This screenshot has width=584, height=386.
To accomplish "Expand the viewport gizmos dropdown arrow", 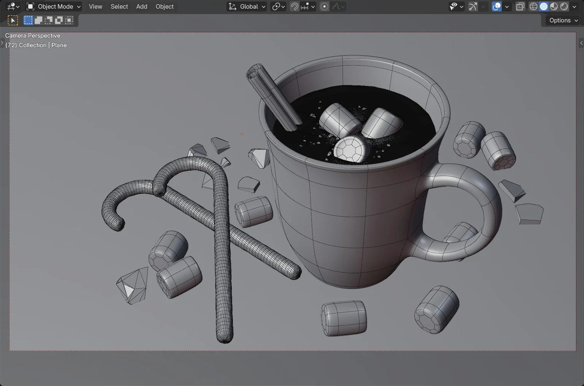I will pos(483,6).
